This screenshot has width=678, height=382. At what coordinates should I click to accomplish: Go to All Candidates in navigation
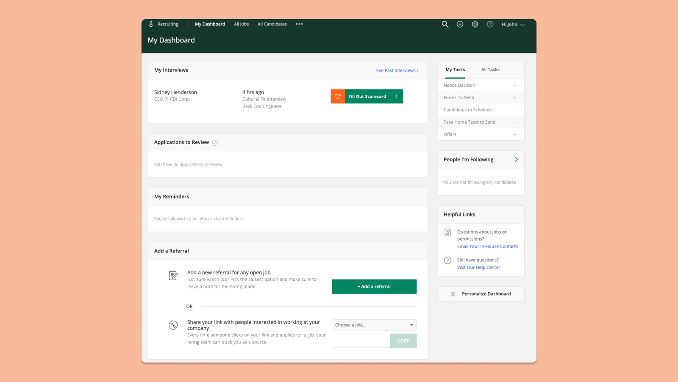pos(272,24)
